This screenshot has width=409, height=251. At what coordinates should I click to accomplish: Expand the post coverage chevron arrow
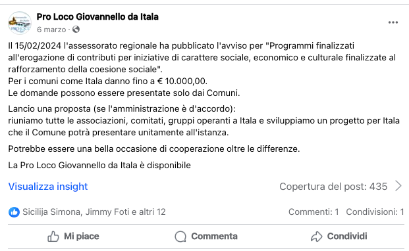click(398, 186)
